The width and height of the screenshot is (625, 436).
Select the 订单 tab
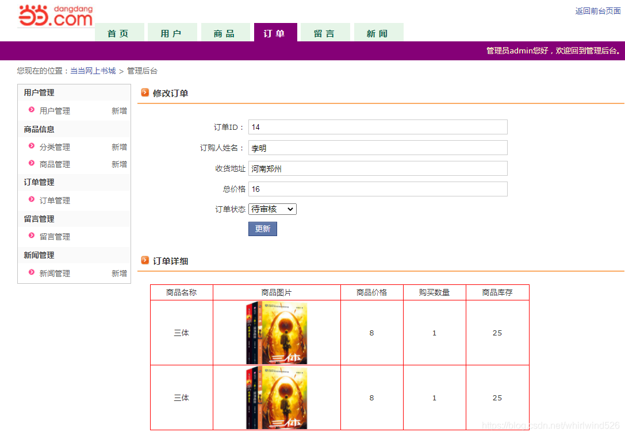tap(275, 33)
